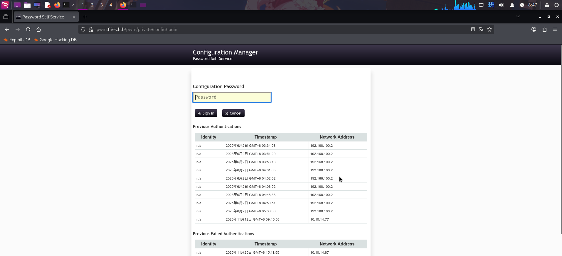562x256 pixels.
Task: Select the timestamp cell ending 09:45:58
Action: (x=266, y=219)
